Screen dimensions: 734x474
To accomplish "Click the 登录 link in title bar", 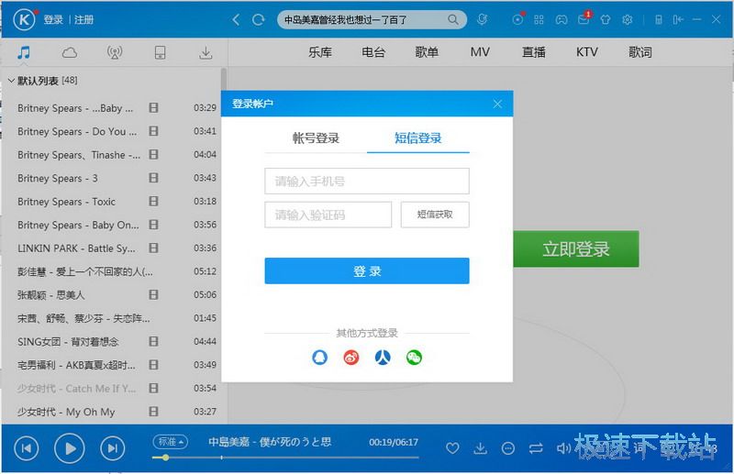I will click(x=53, y=19).
